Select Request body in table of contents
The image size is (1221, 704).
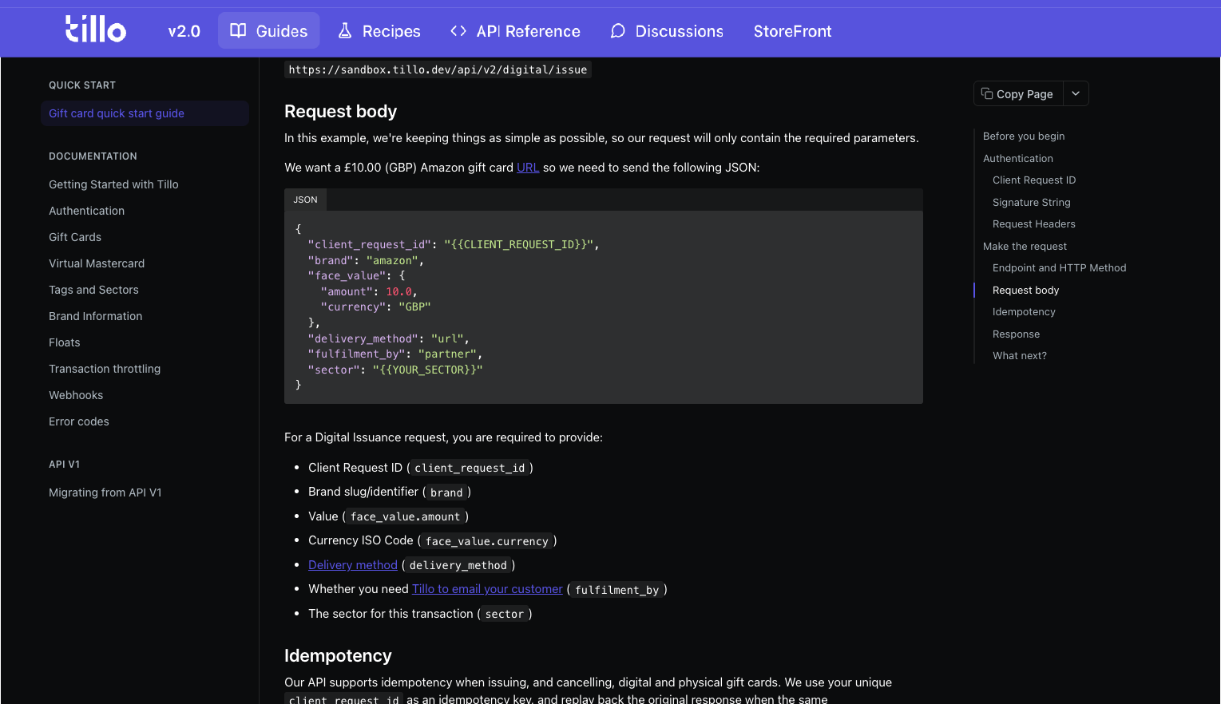(x=1025, y=291)
